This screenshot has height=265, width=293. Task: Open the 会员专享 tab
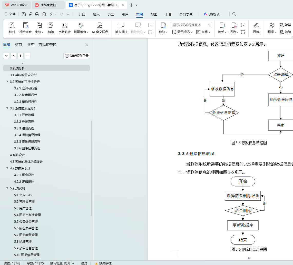[x=186, y=14]
